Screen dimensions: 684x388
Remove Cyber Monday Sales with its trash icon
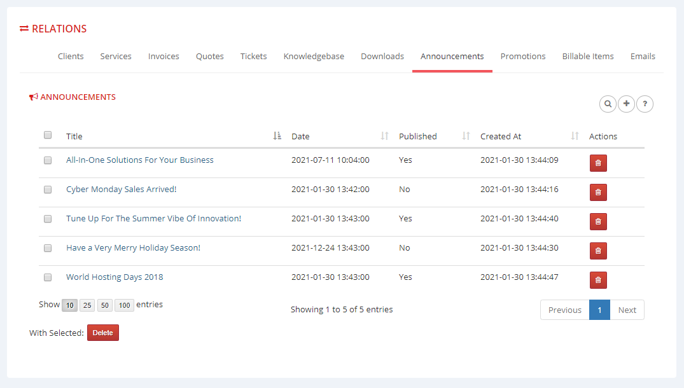(597, 192)
